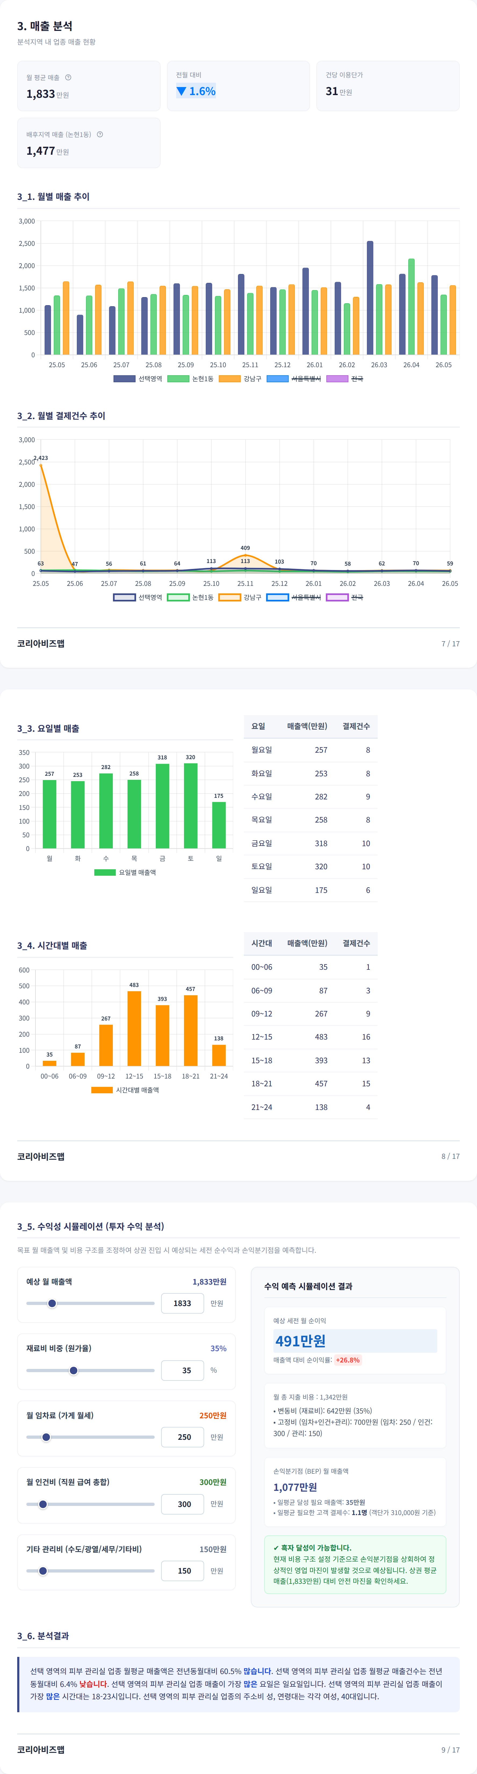The image size is (477, 1774).
Task: Toggle the 요일별 매출액 legend item
Action: click(x=125, y=872)
